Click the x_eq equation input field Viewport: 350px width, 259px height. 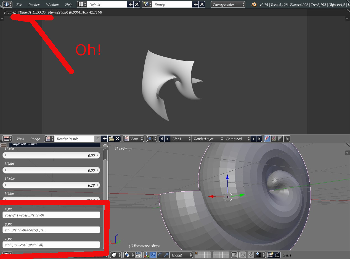tap(51, 215)
